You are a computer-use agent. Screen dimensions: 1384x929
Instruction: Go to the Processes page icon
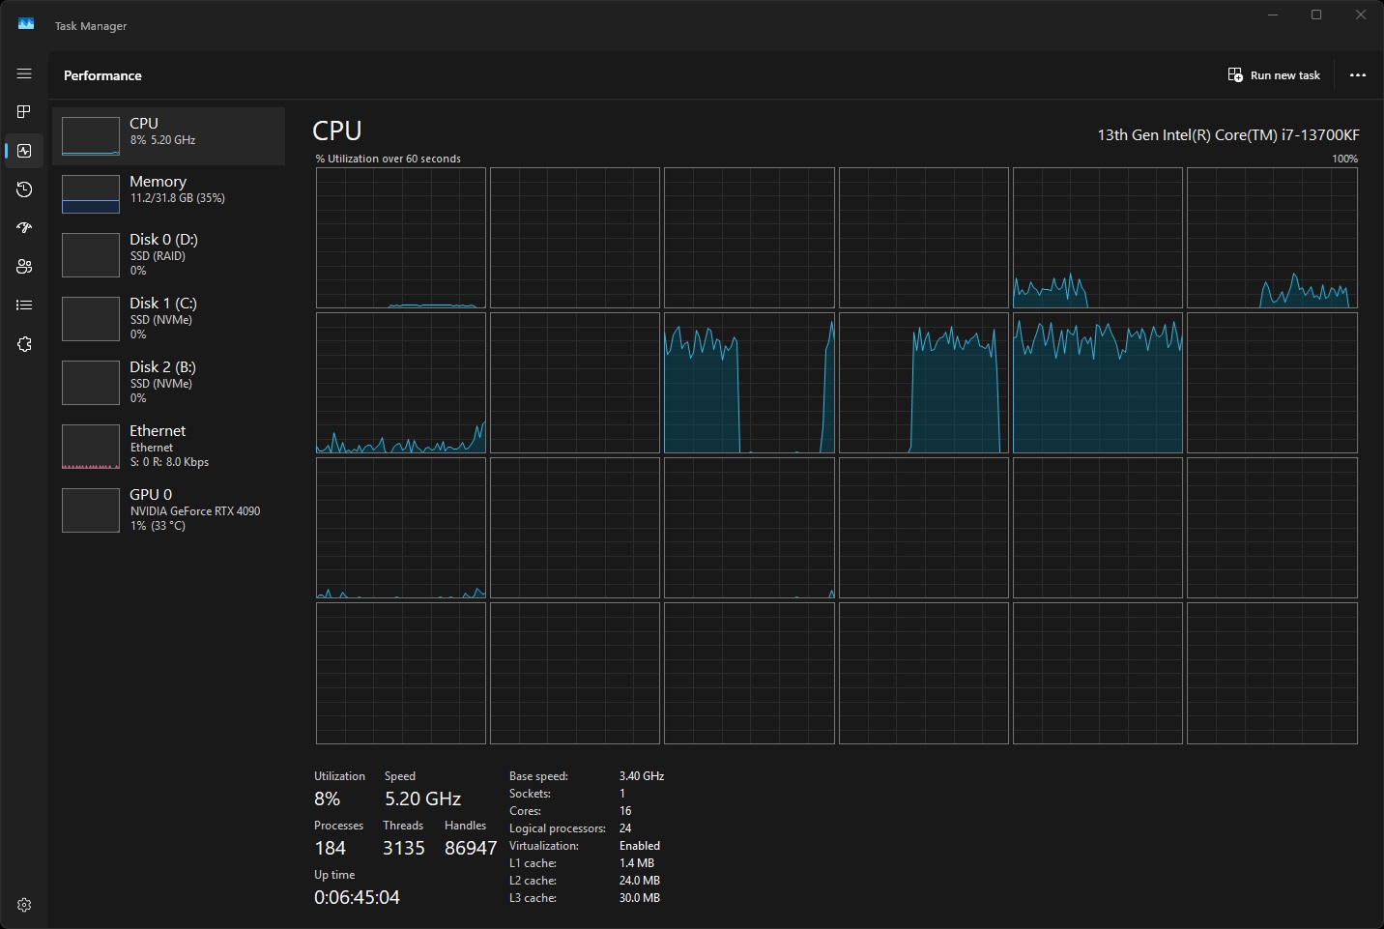[x=24, y=112]
